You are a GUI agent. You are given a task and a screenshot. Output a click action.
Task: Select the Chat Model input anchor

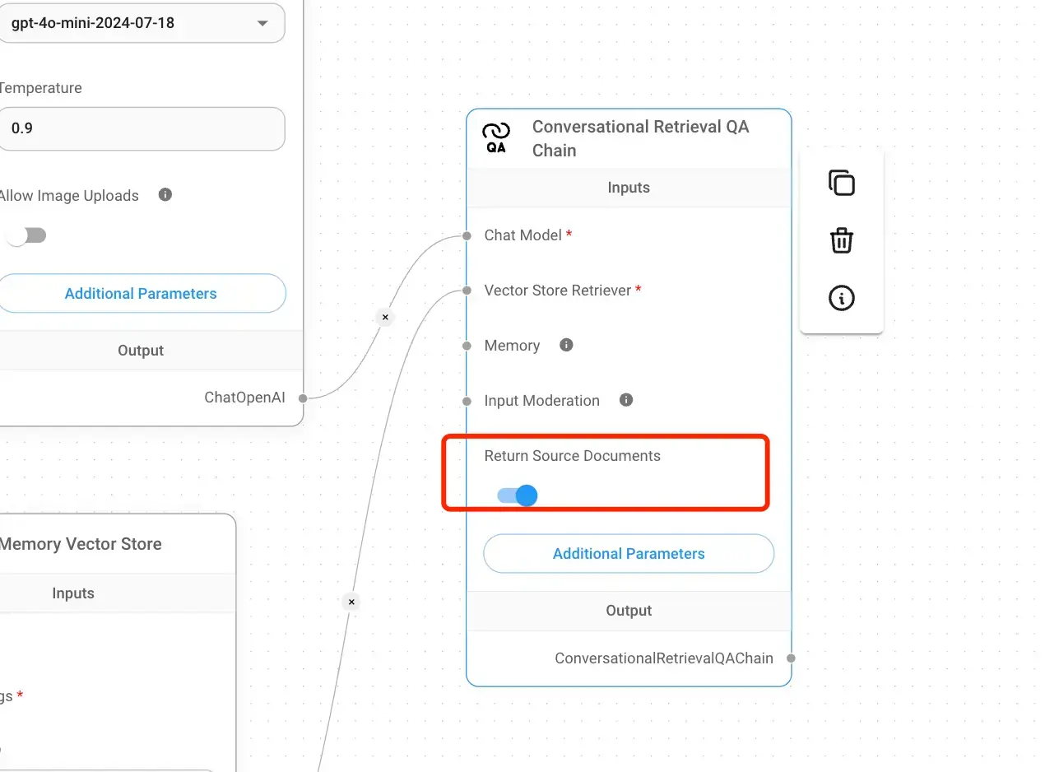point(467,235)
